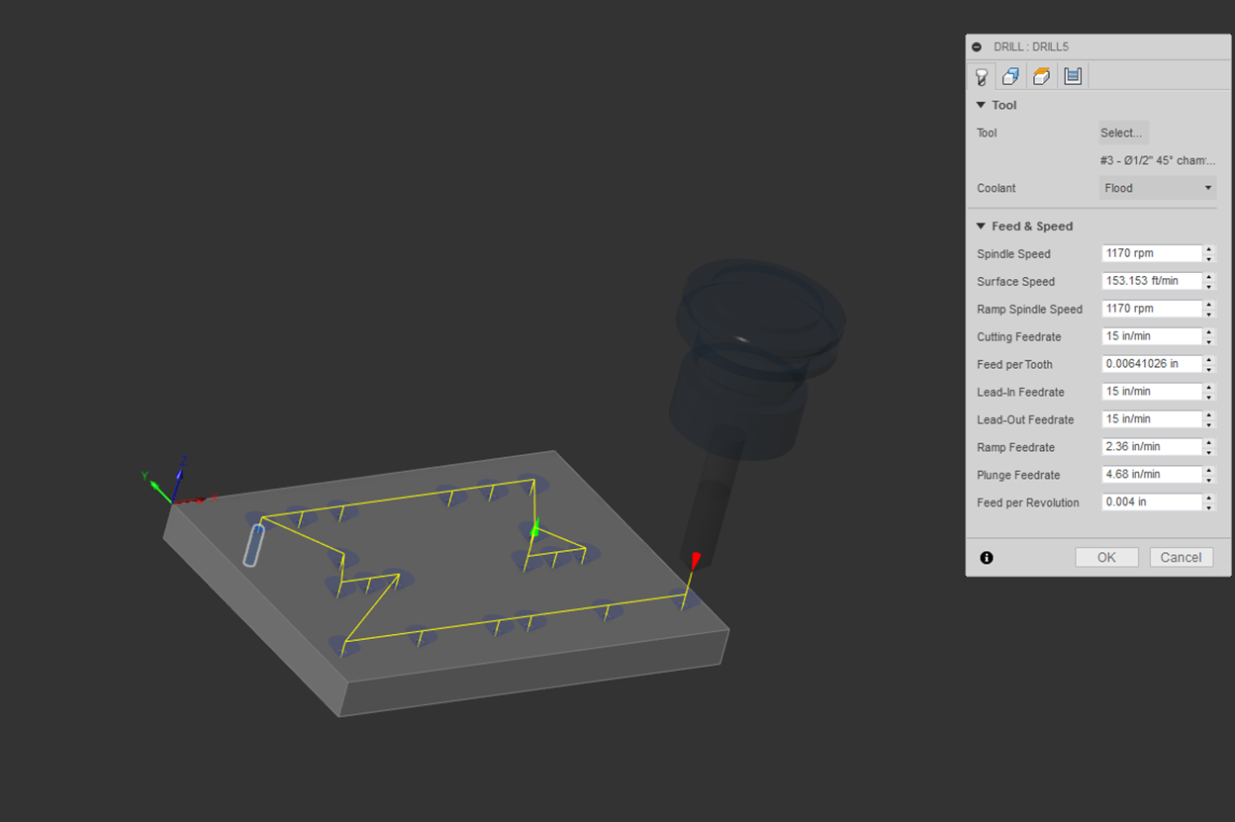Click the XYZ origin axis triad
1235x822 pixels.
coord(176,490)
